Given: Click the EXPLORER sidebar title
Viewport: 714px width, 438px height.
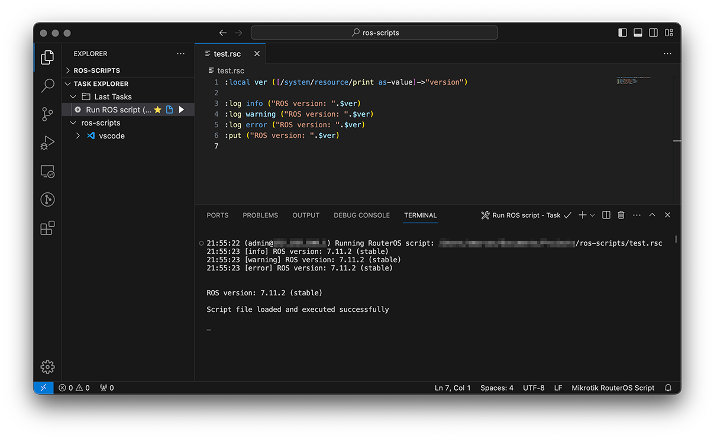Looking at the screenshot, I should (x=91, y=53).
